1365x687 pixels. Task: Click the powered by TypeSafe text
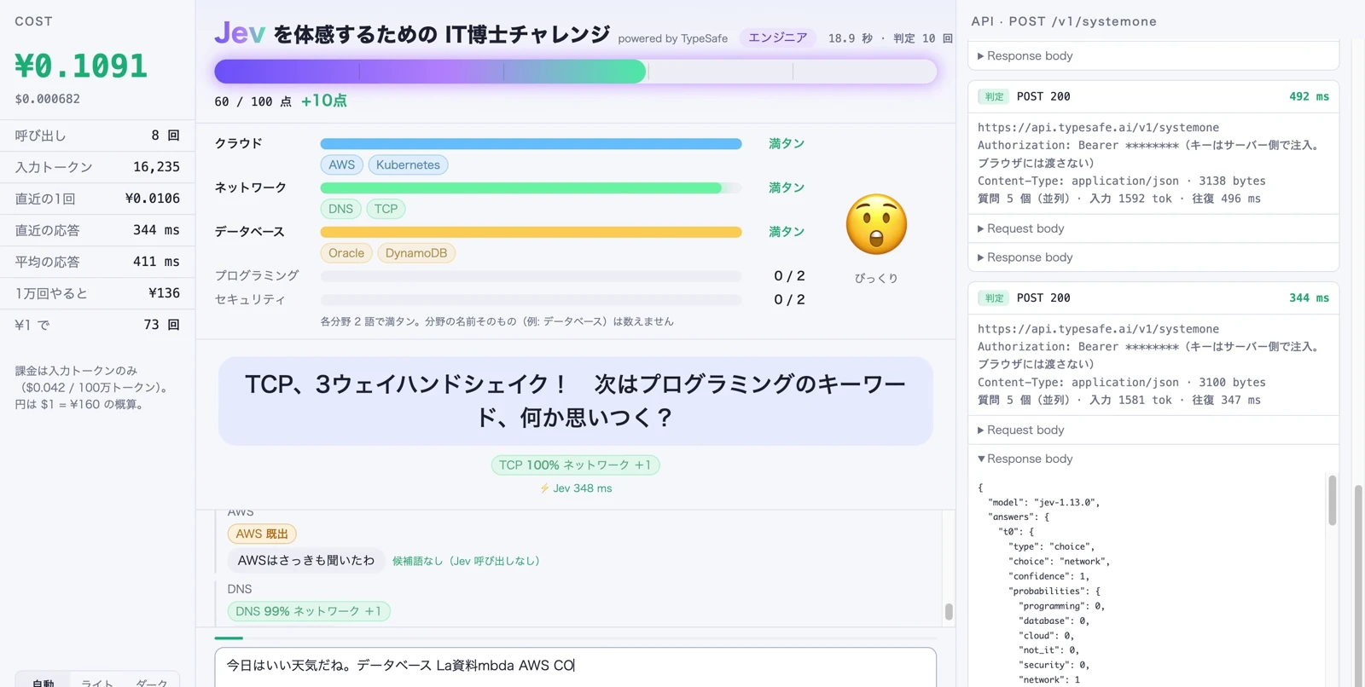(x=673, y=39)
